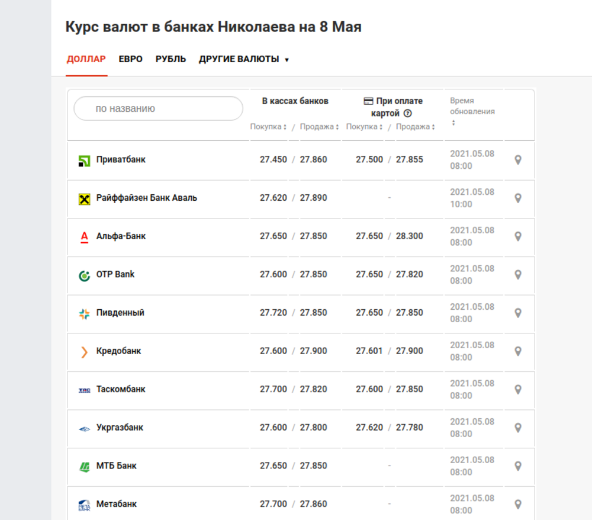592x520 pixels.
Task: Sort by Время обновления arrows
Action: 453,123
